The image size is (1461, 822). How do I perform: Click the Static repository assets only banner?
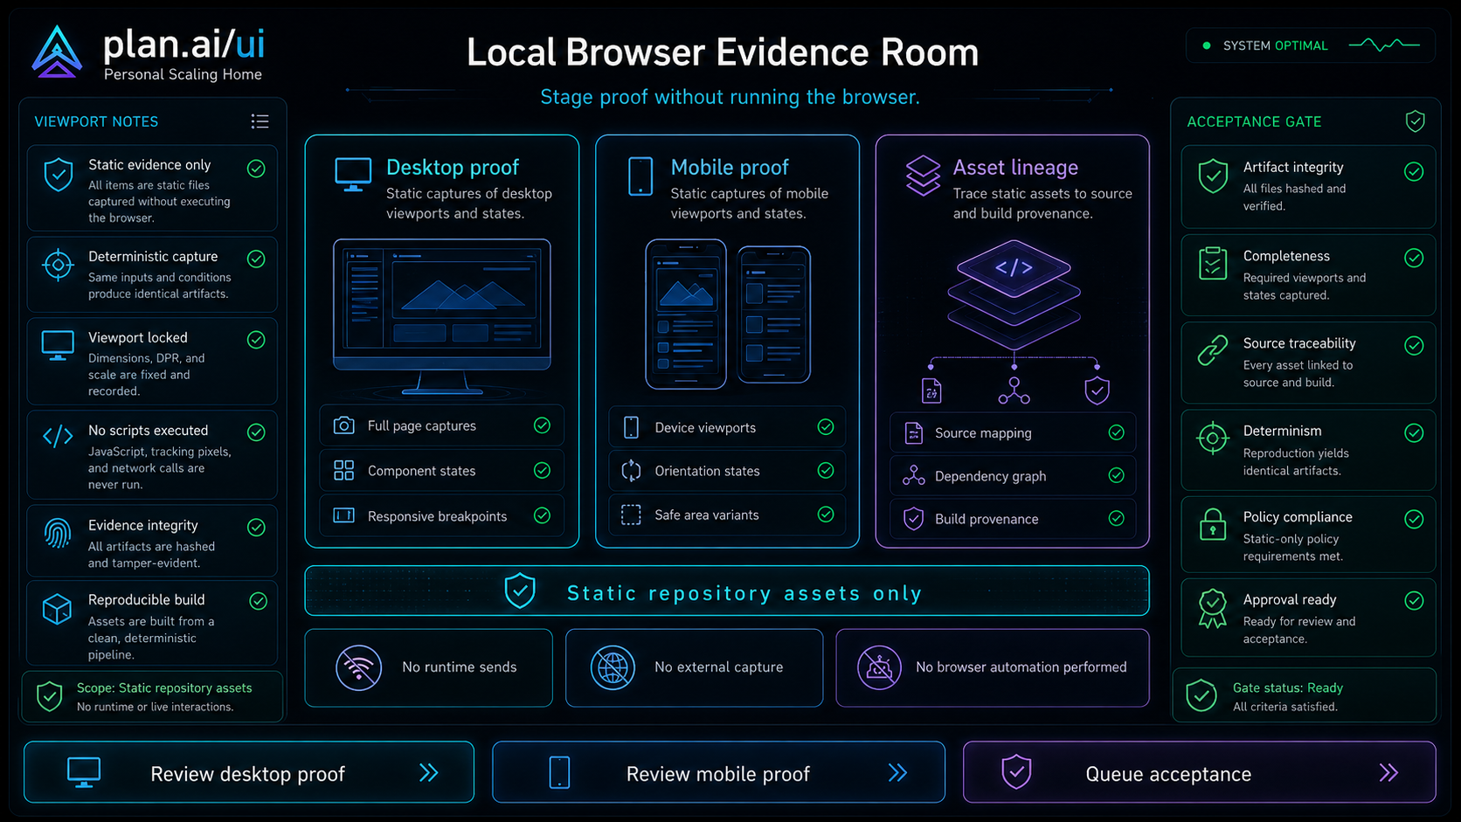[726, 591]
